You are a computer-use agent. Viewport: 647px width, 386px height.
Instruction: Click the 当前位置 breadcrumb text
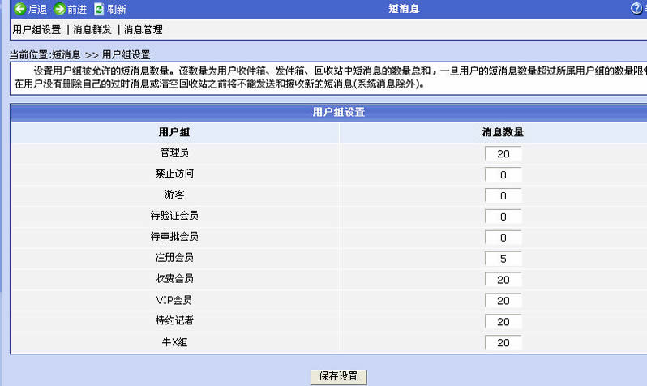[x=28, y=55]
